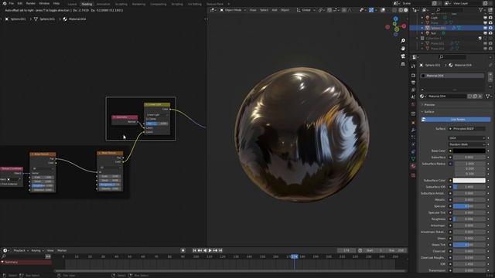Switch perspective/orthographic grid icon in viewport

pos(403,64)
